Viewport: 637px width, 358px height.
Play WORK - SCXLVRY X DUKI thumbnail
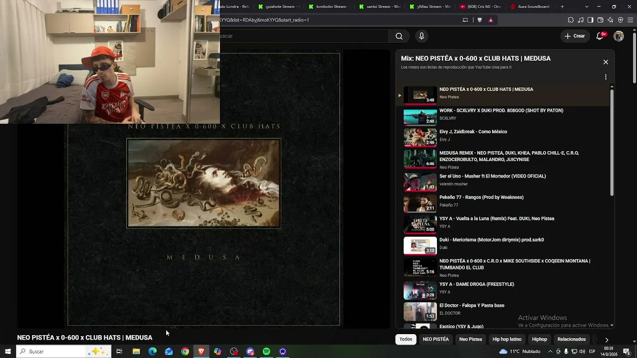click(x=420, y=116)
